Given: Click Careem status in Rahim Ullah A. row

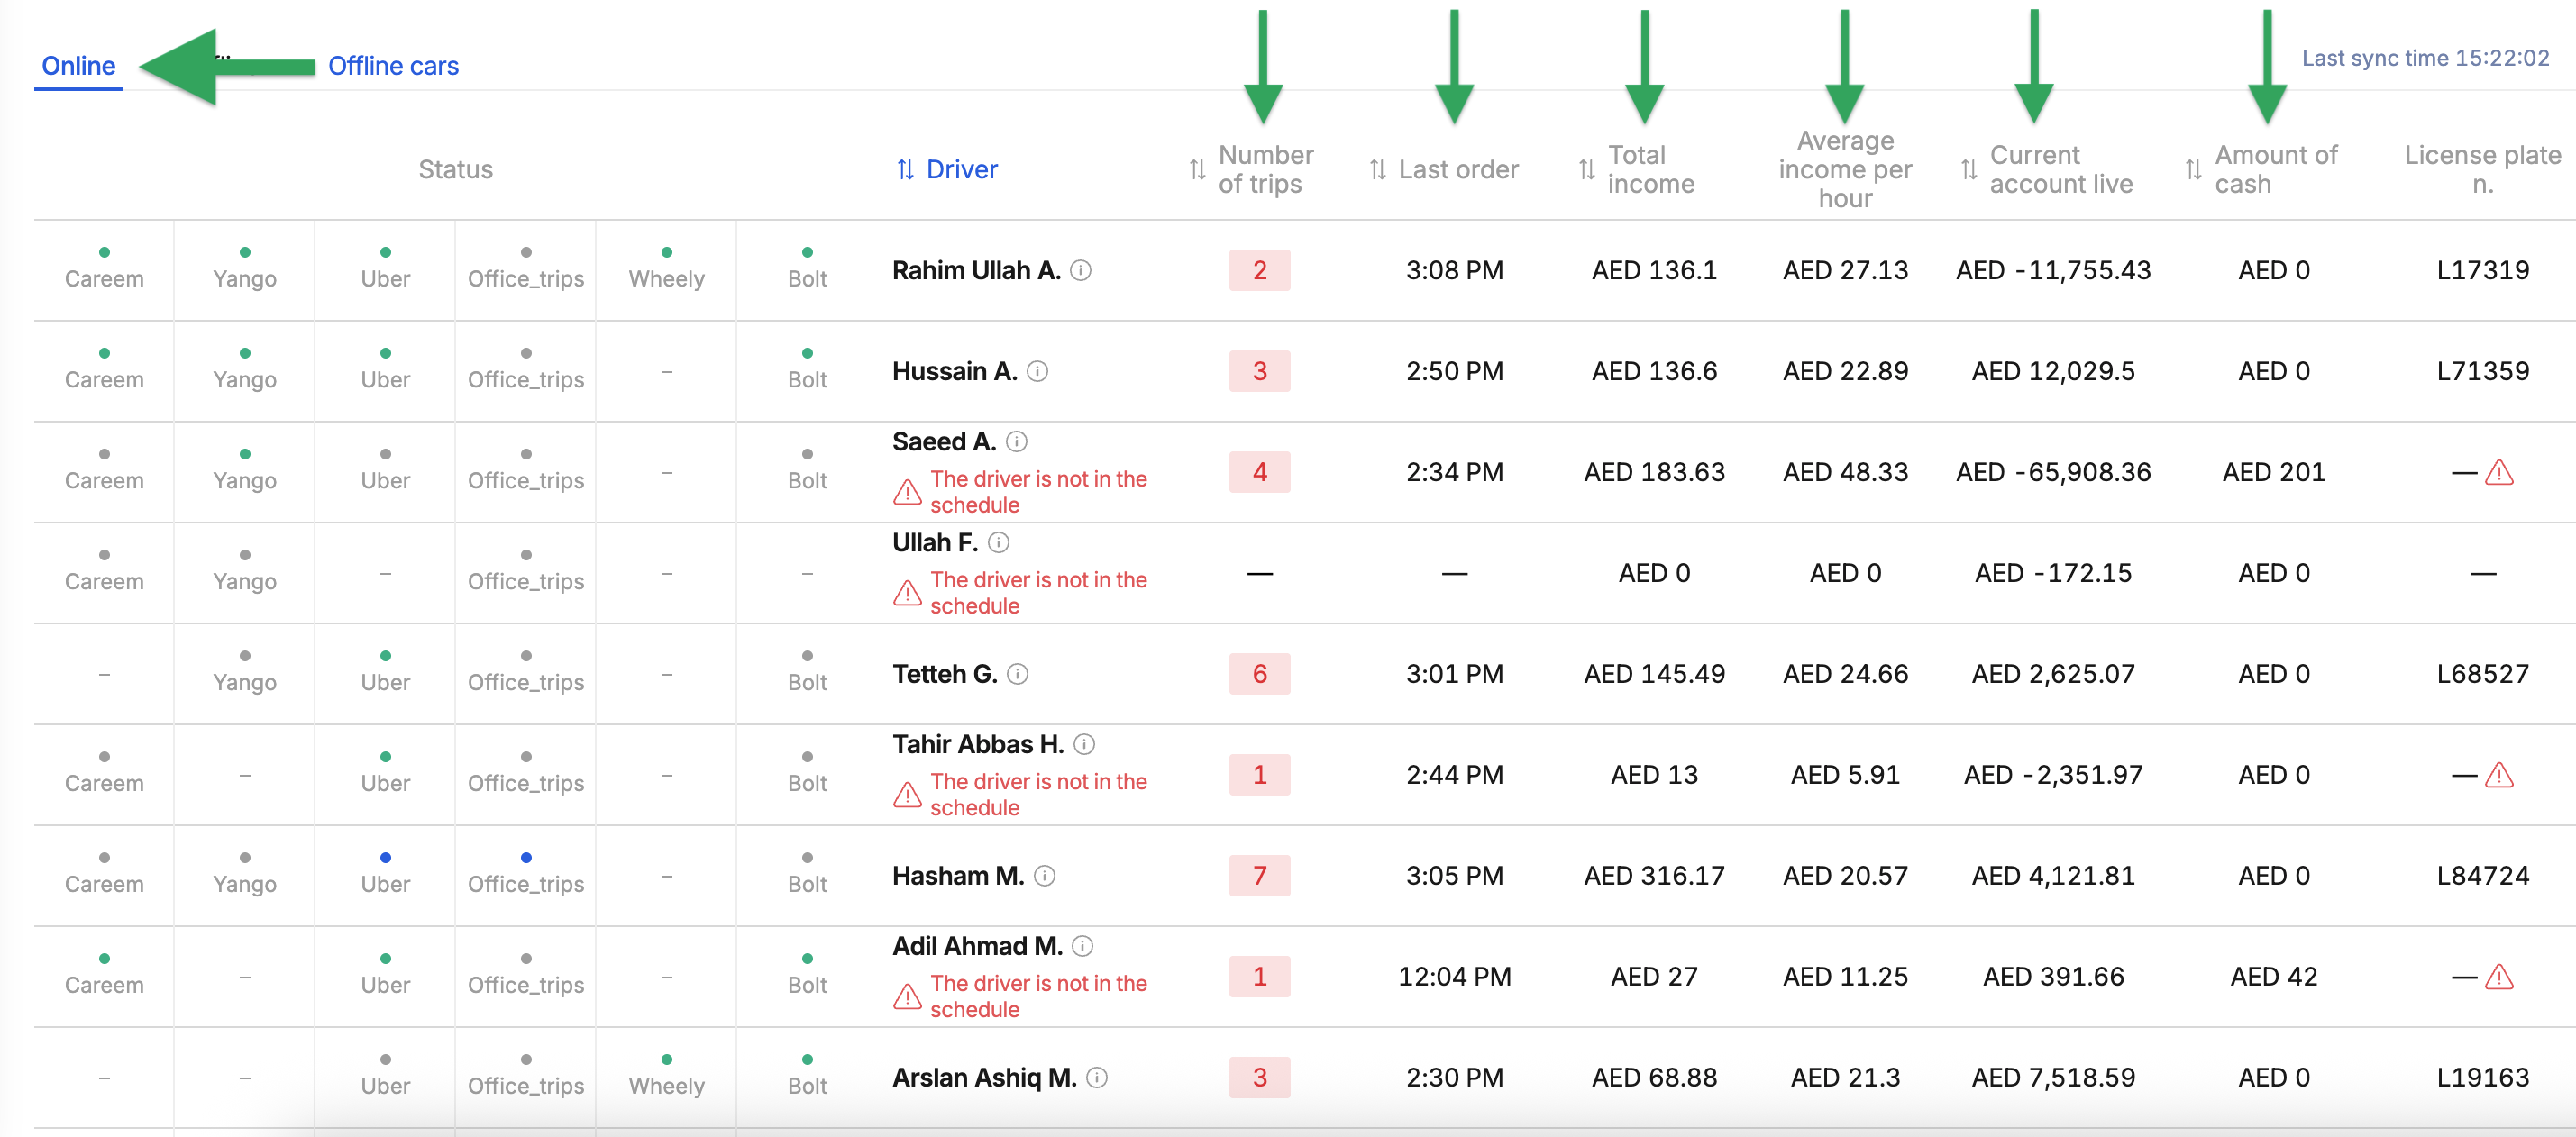Looking at the screenshot, I should pyautogui.click(x=104, y=269).
